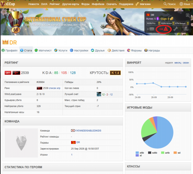Switch to the Услуги tab
Image resolution: width=193 pixels, height=174 pixels.
click(x=61, y=51)
